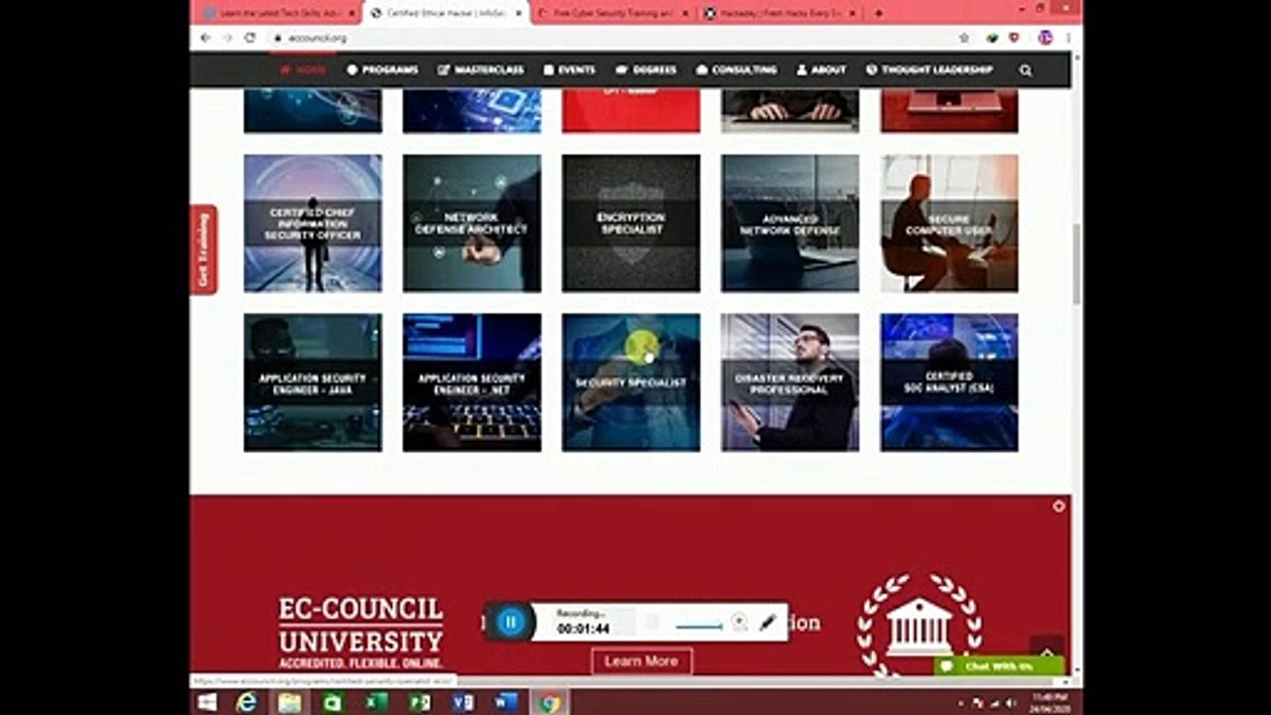
Task: Open Project from the taskbar
Action: 420,702
